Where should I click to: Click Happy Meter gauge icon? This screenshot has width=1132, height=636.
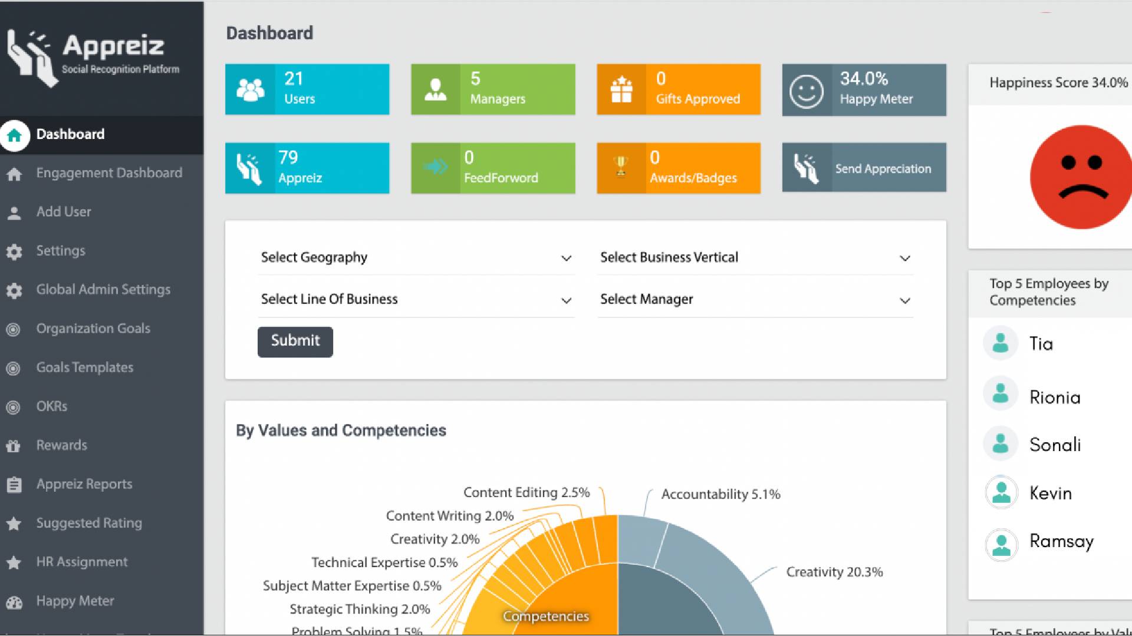pyautogui.click(x=14, y=602)
